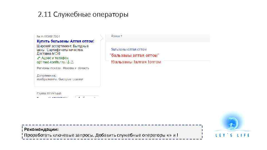Screen dimensions: 267x150
Task: Click the quoted red phrase "бальзамы алтая оптом"
Action: coord(134,56)
